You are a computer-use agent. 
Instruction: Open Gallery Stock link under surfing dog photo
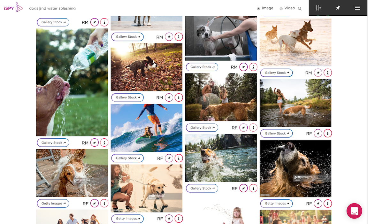[x=127, y=158]
